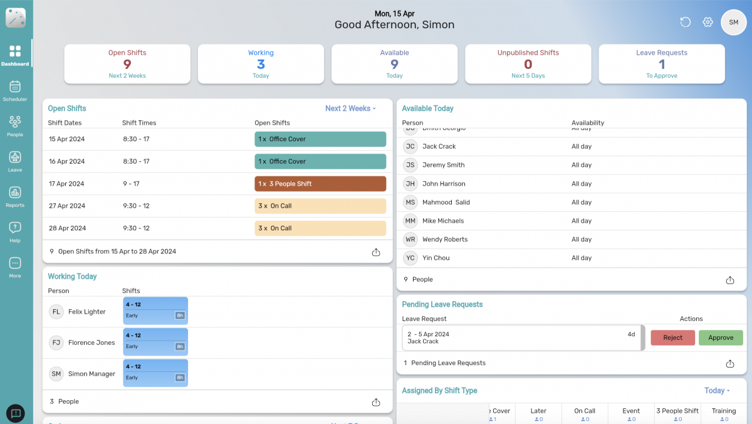Open the Reports chart icon

point(15,193)
